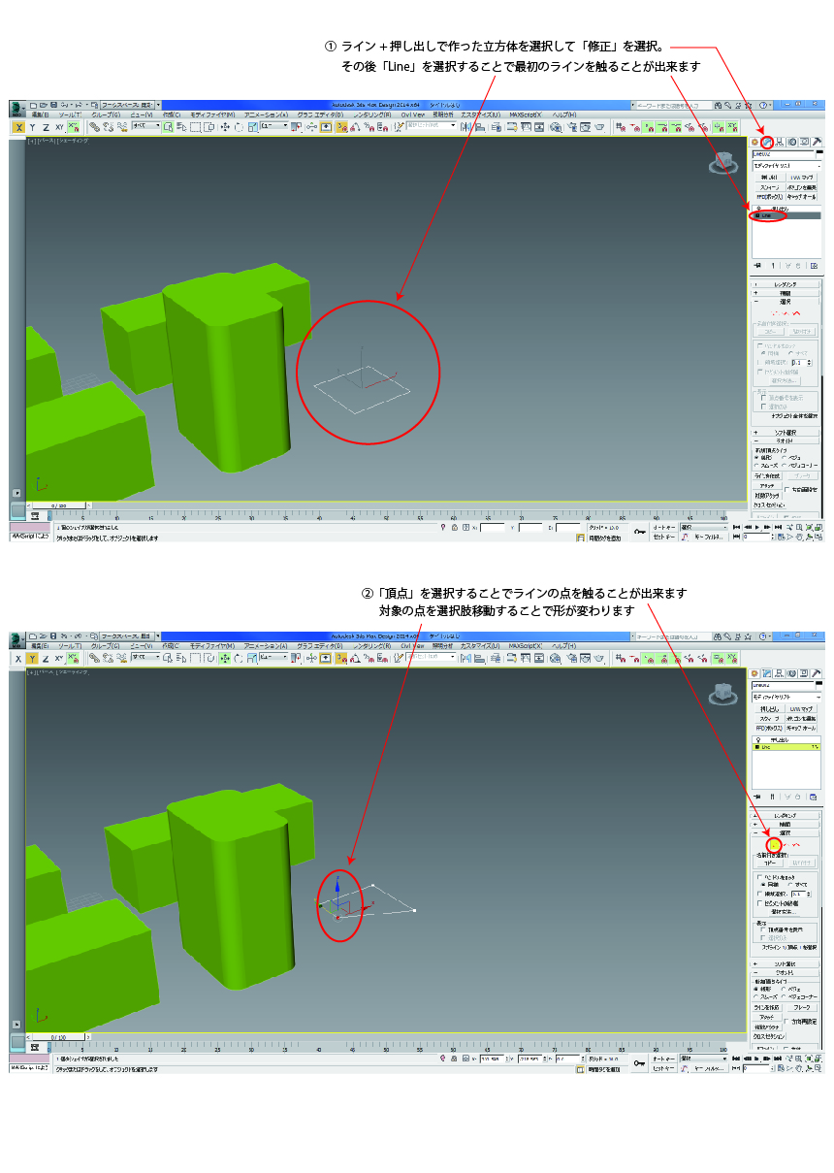Open the Create panel tab in lower screenshot

[x=754, y=673]
